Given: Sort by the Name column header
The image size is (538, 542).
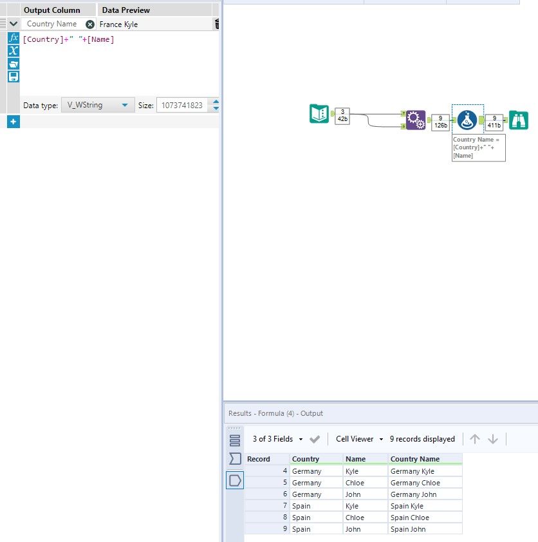Looking at the screenshot, I should pos(366,459).
